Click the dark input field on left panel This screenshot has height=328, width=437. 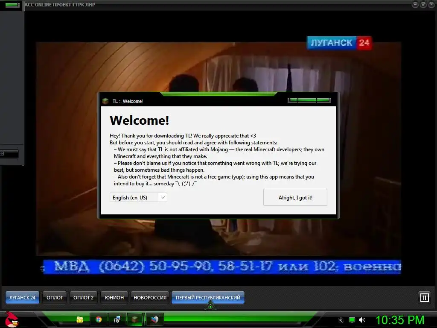[x=9, y=154]
